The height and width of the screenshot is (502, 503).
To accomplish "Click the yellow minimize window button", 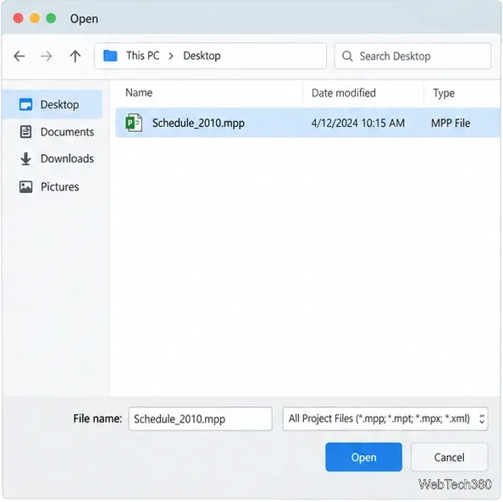I will pos(35,19).
